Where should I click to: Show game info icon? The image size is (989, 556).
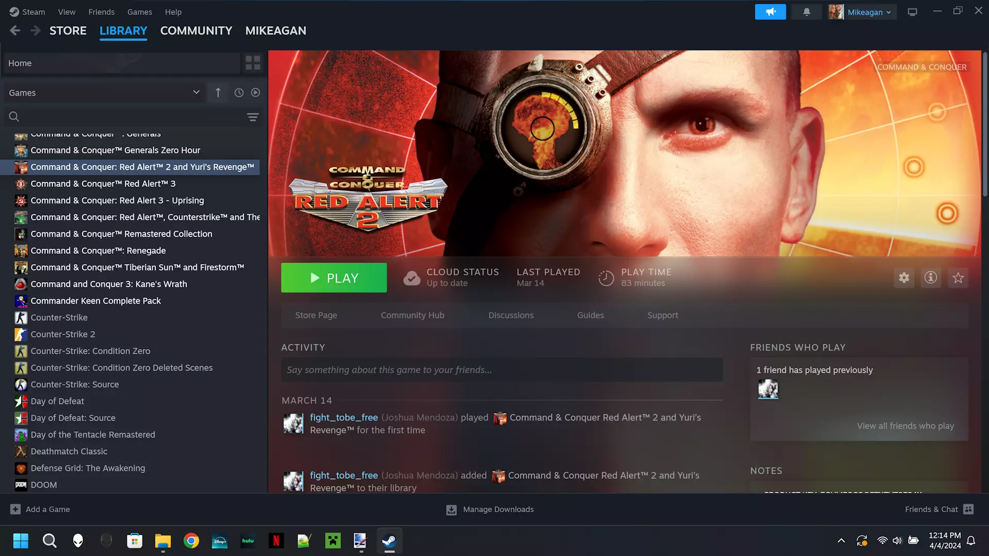[930, 278]
